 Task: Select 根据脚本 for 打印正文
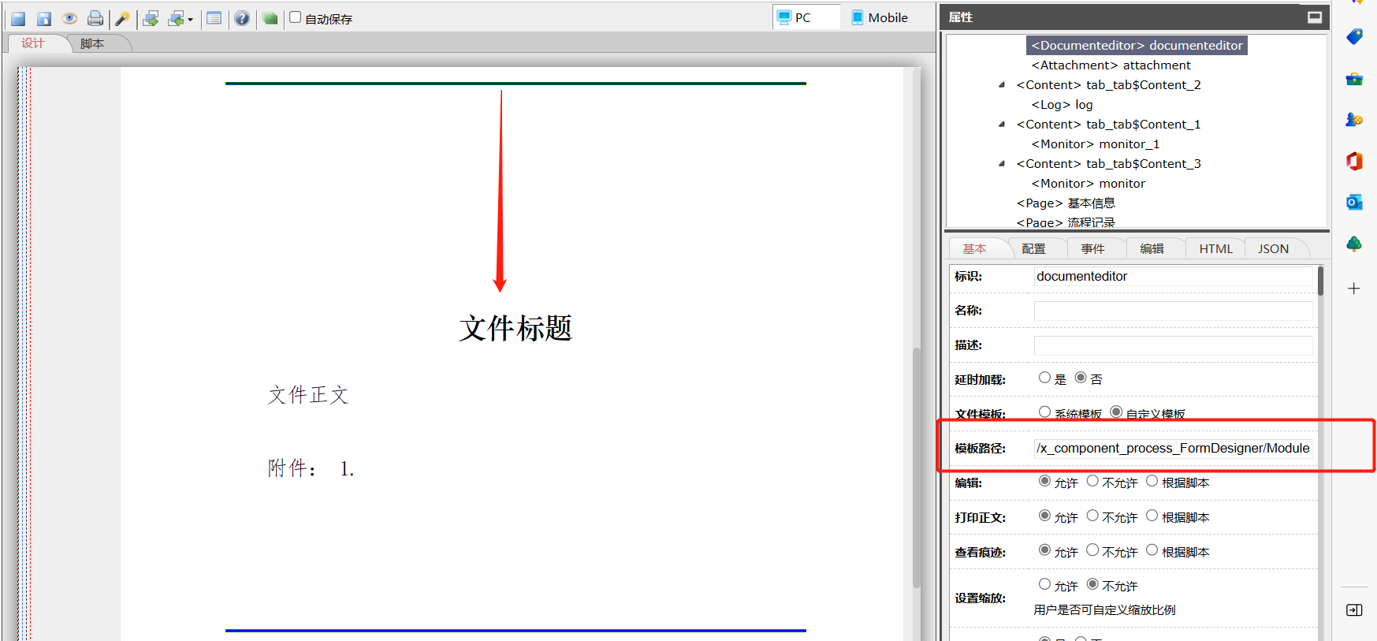[1152, 516]
